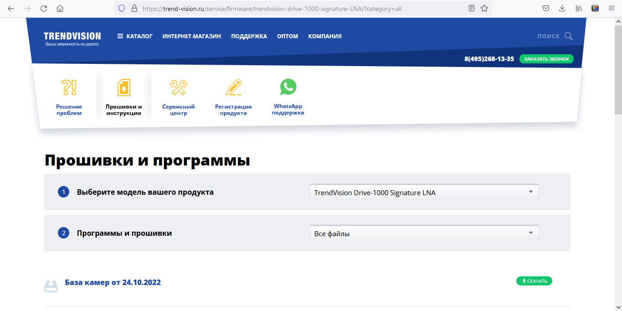Click the Прошивки и программы heading
This screenshot has width=622, height=311.
147,161
